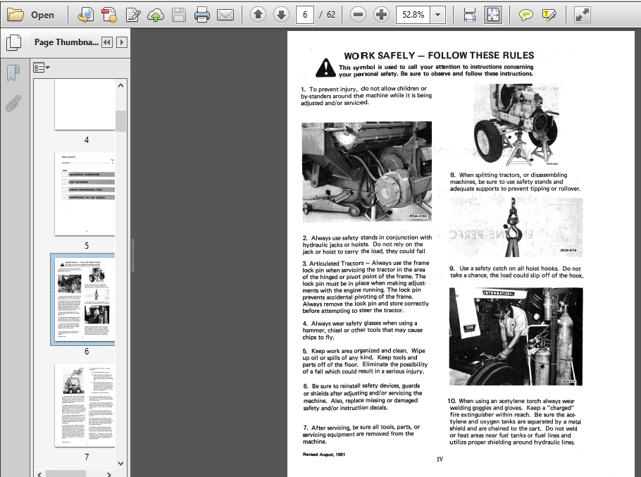Click rule 10 about acetylene torch

tap(514, 421)
